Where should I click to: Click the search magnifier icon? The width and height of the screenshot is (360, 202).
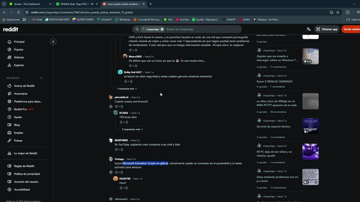pyautogui.click(x=137, y=29)
